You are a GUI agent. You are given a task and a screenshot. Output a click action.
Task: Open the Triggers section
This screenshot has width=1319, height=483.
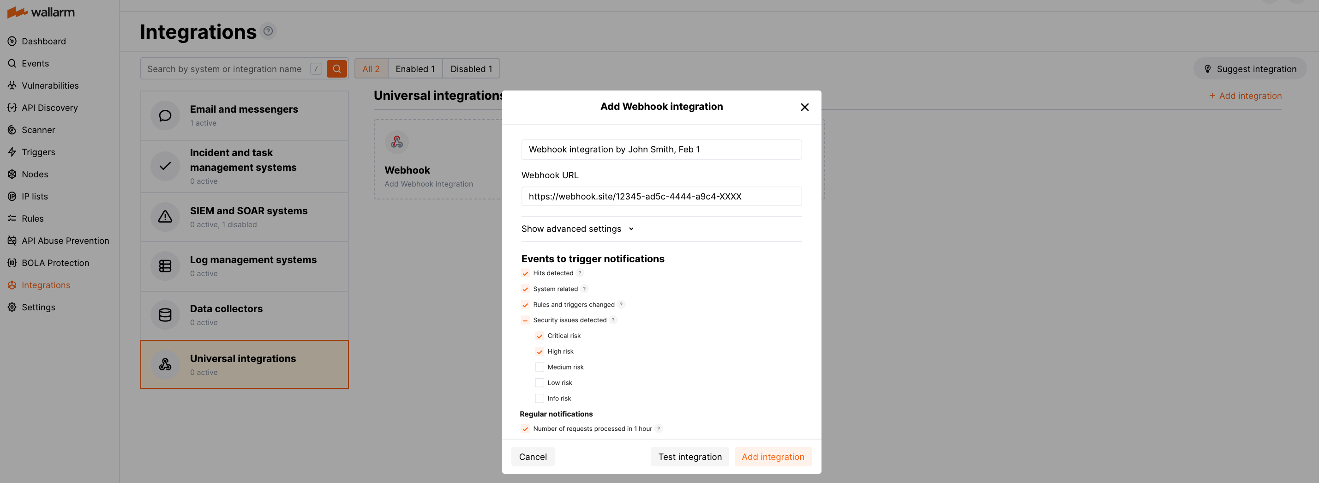(x=38, y=151)
